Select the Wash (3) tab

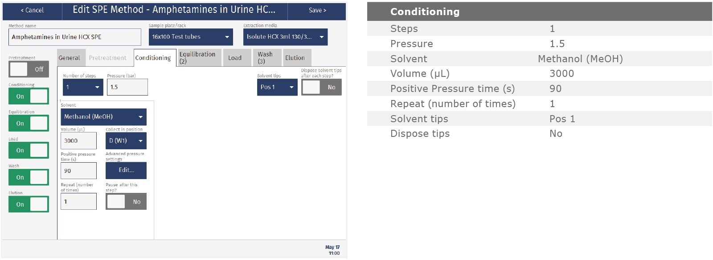tap(266, 58)
